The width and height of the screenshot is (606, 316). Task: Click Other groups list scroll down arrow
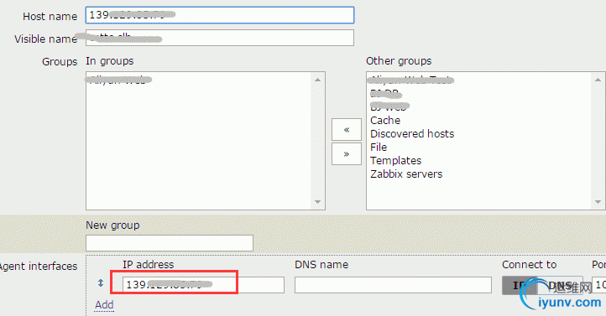point(598,202)
